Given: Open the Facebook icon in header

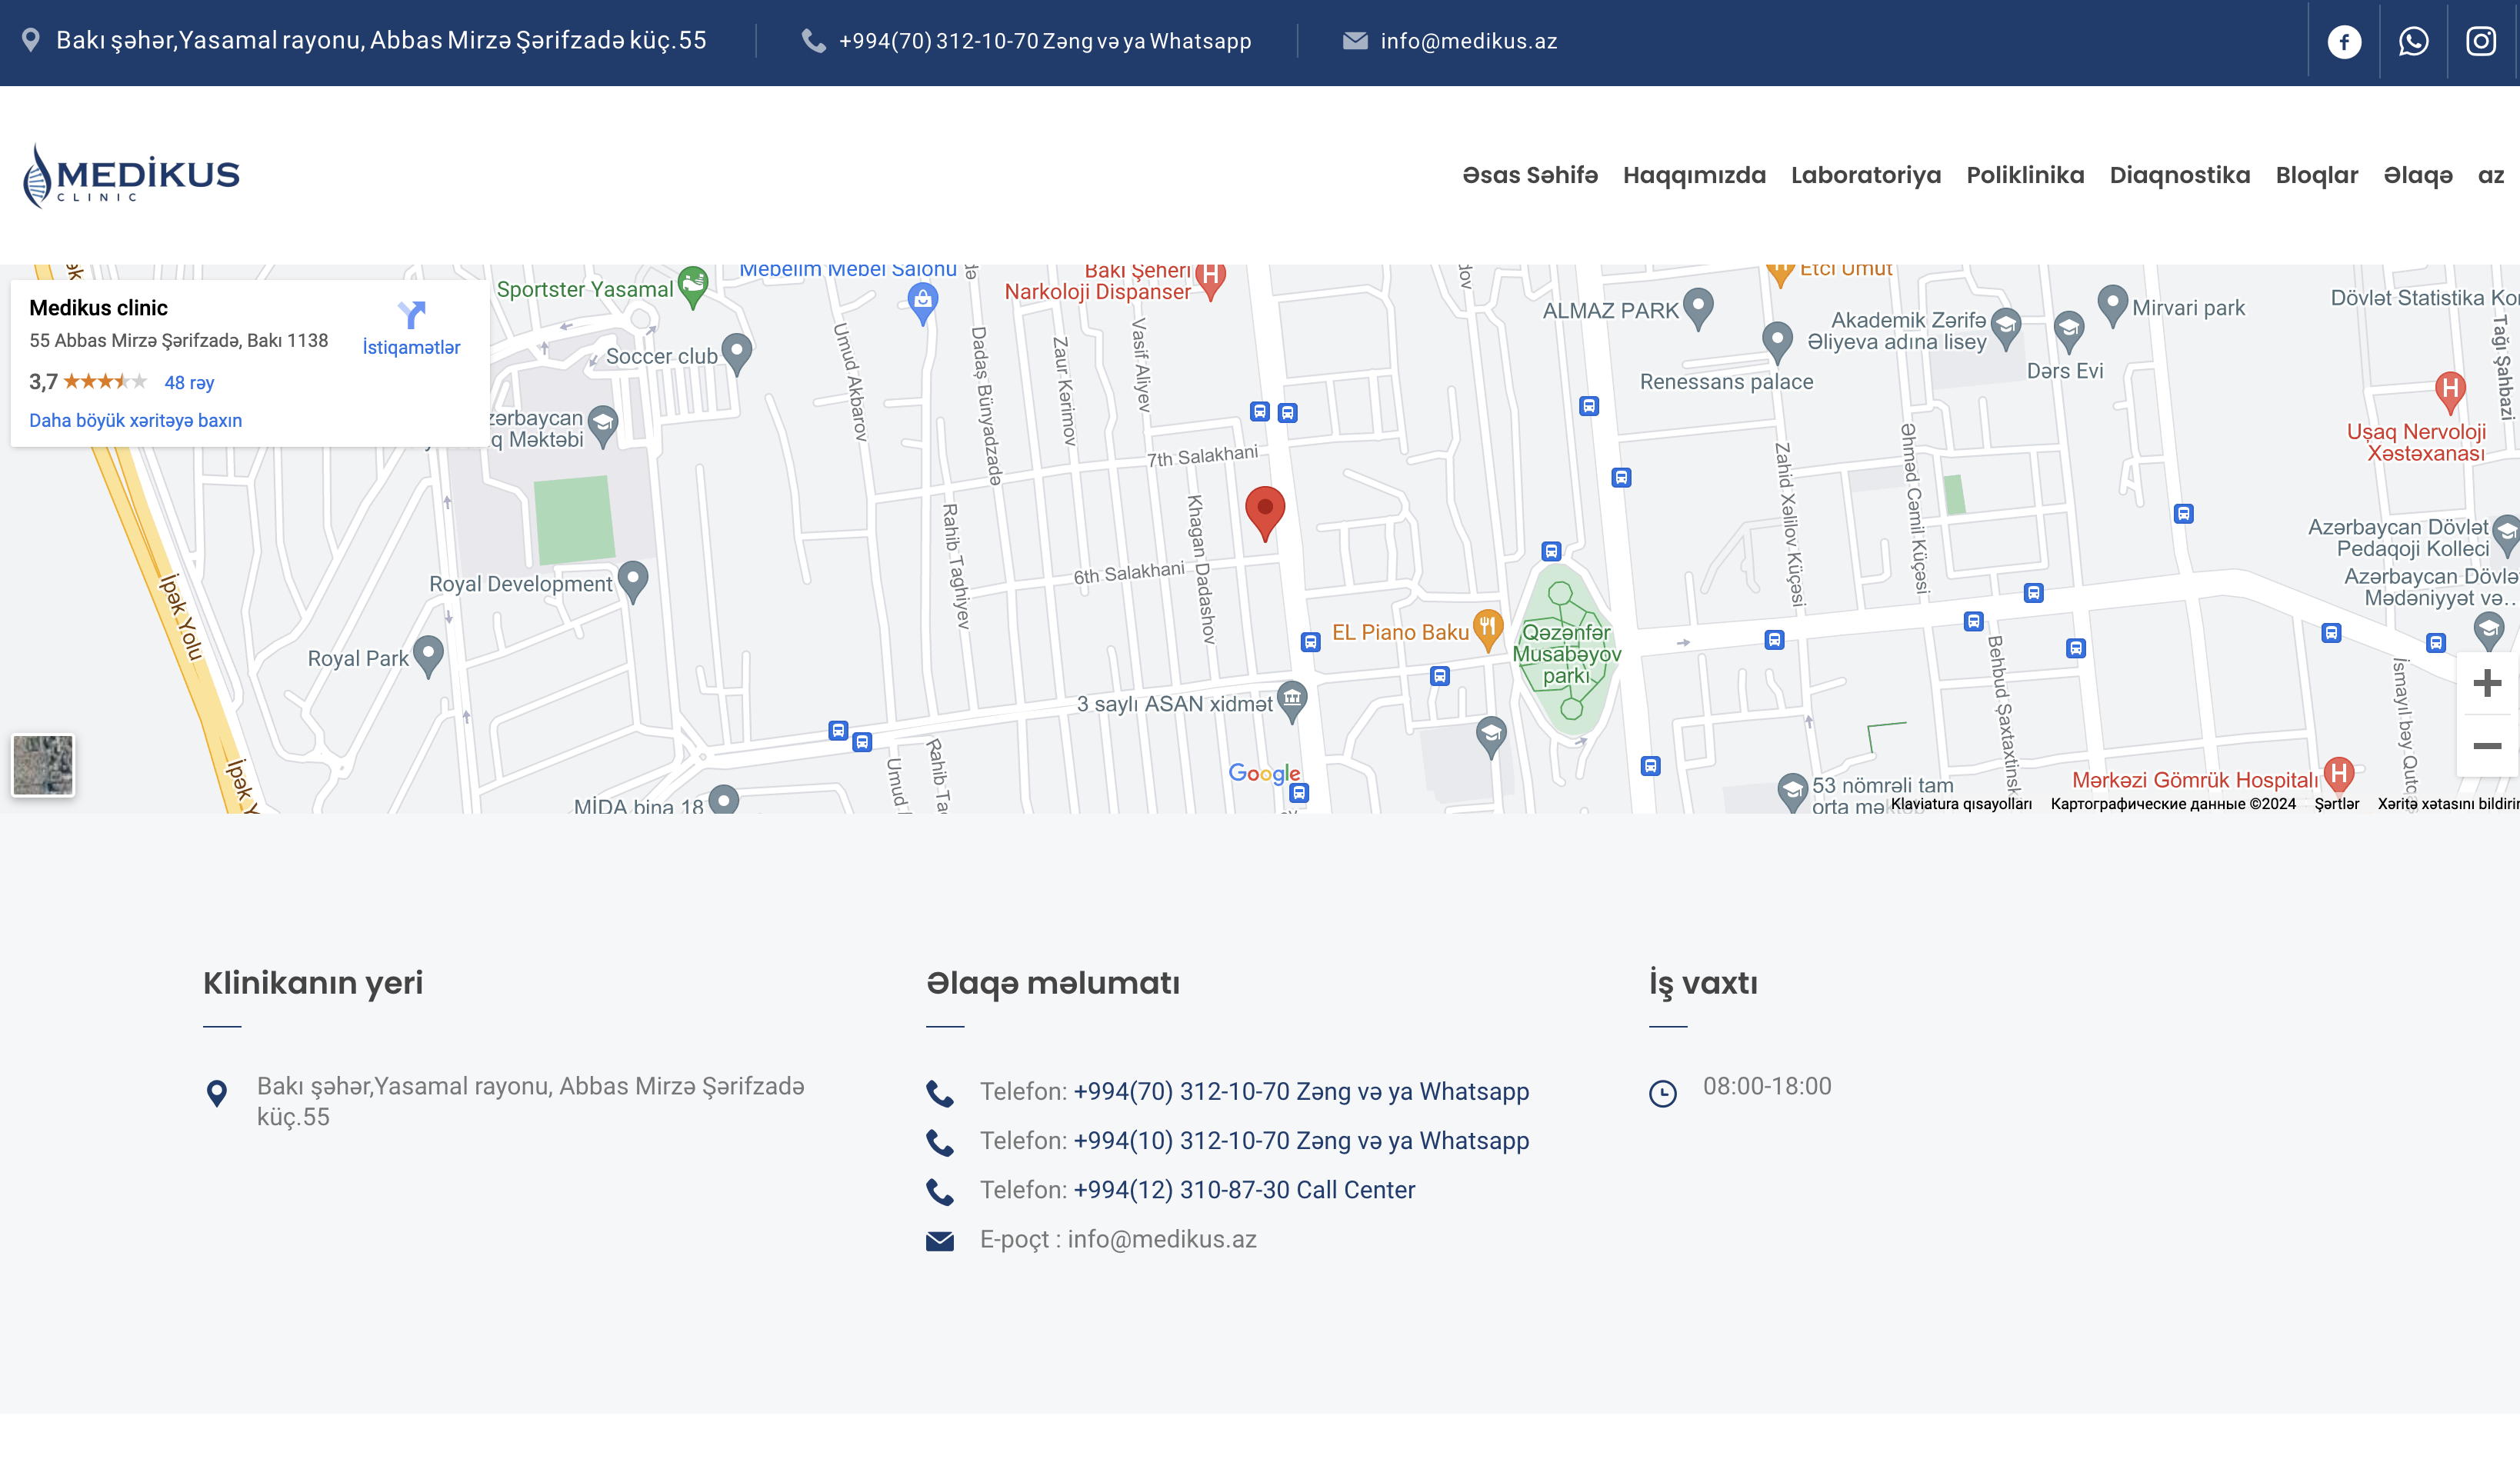Looking at the screenshot, I should point(2343,41).
